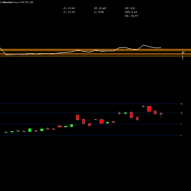
Task: Click the OH: 6.44 value
Action: (x=131, y=12)
